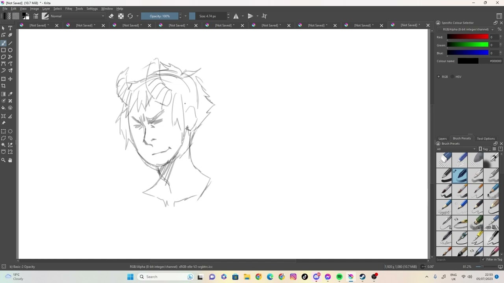The height and width of the screenshot is (283, 504).
Task: Pick the Colour Sampler eyedropper tool
Action: pos(10,94)
